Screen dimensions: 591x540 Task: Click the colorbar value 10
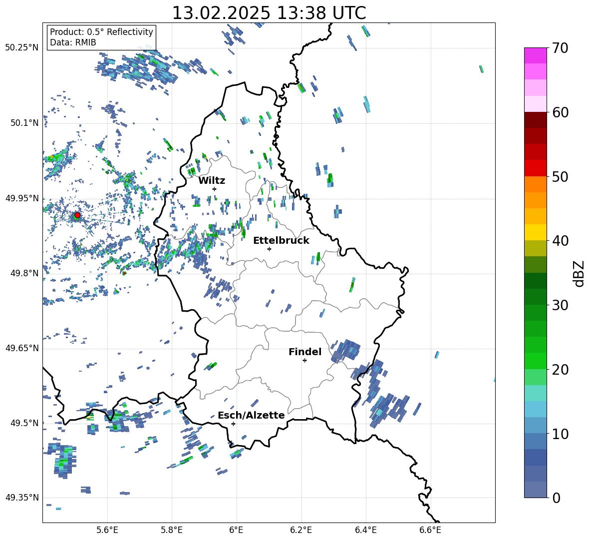(x=560, y=434)
